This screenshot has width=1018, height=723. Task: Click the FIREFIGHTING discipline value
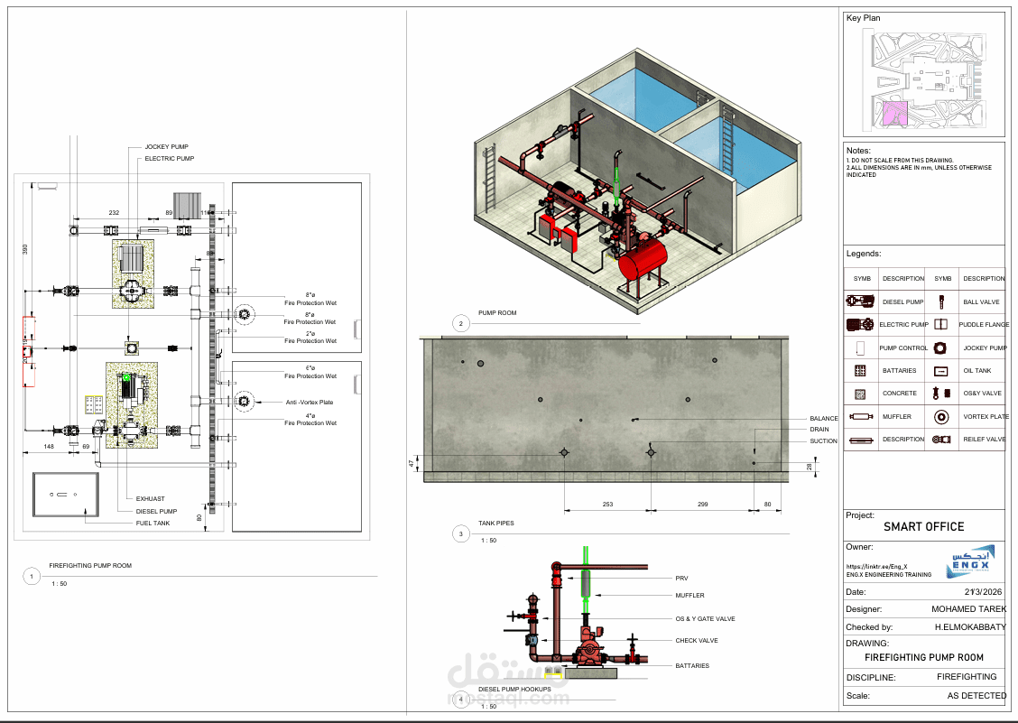pos(967,677)
